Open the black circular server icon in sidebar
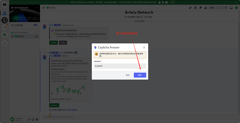 pyautogui.click(x=5, y=20)
